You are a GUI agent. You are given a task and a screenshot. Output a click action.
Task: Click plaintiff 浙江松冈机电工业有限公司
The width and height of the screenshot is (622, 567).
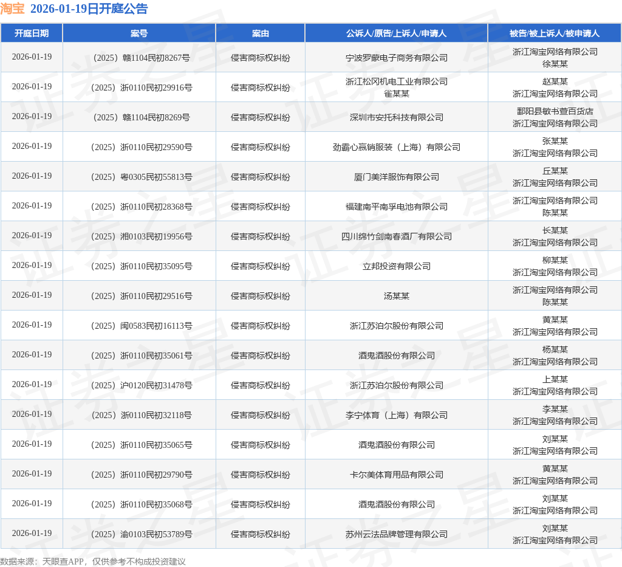point(396,81)
